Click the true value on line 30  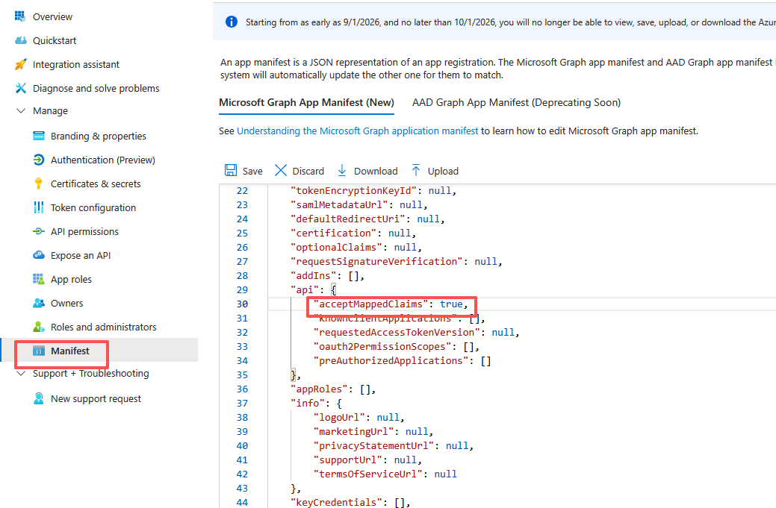[x=451, y=304]
